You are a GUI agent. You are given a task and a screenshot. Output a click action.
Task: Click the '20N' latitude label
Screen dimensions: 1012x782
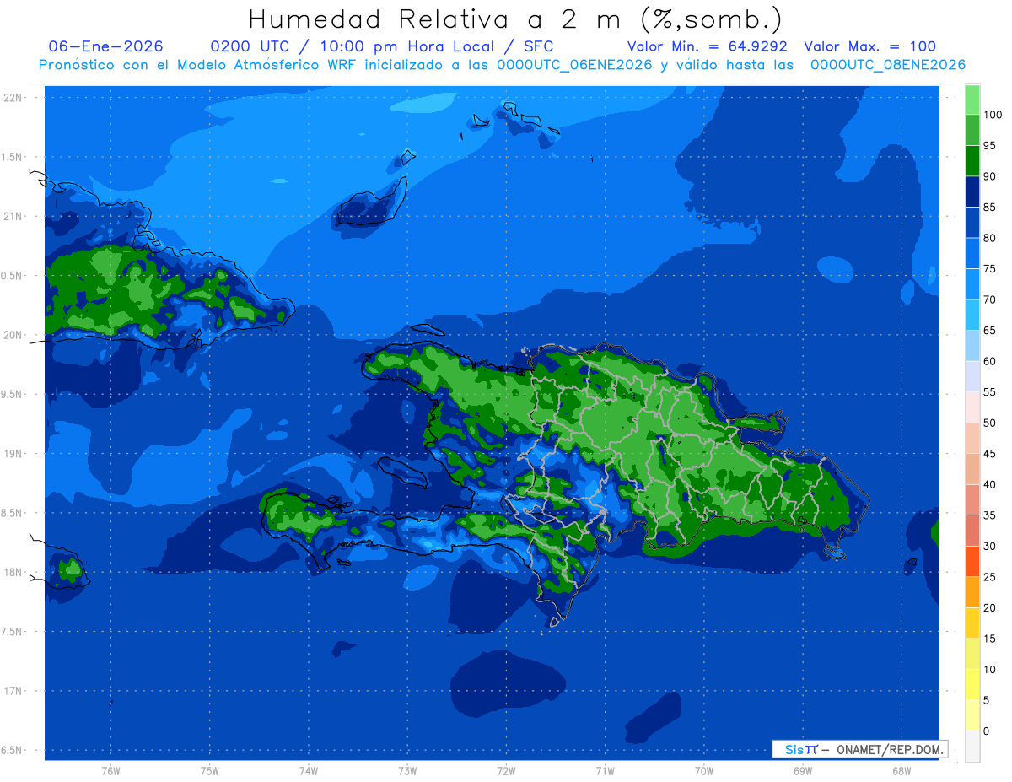click(13, 336)
